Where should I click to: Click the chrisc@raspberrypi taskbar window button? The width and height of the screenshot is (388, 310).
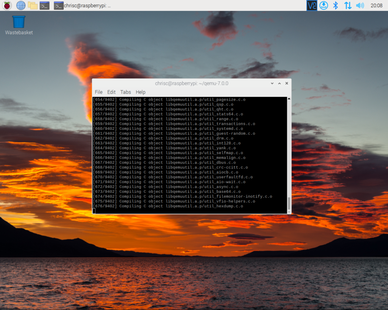(83, 5)
